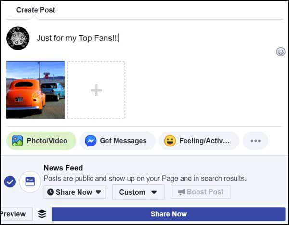
Task: Open the three-dots more options button
Action: point(255,141)
